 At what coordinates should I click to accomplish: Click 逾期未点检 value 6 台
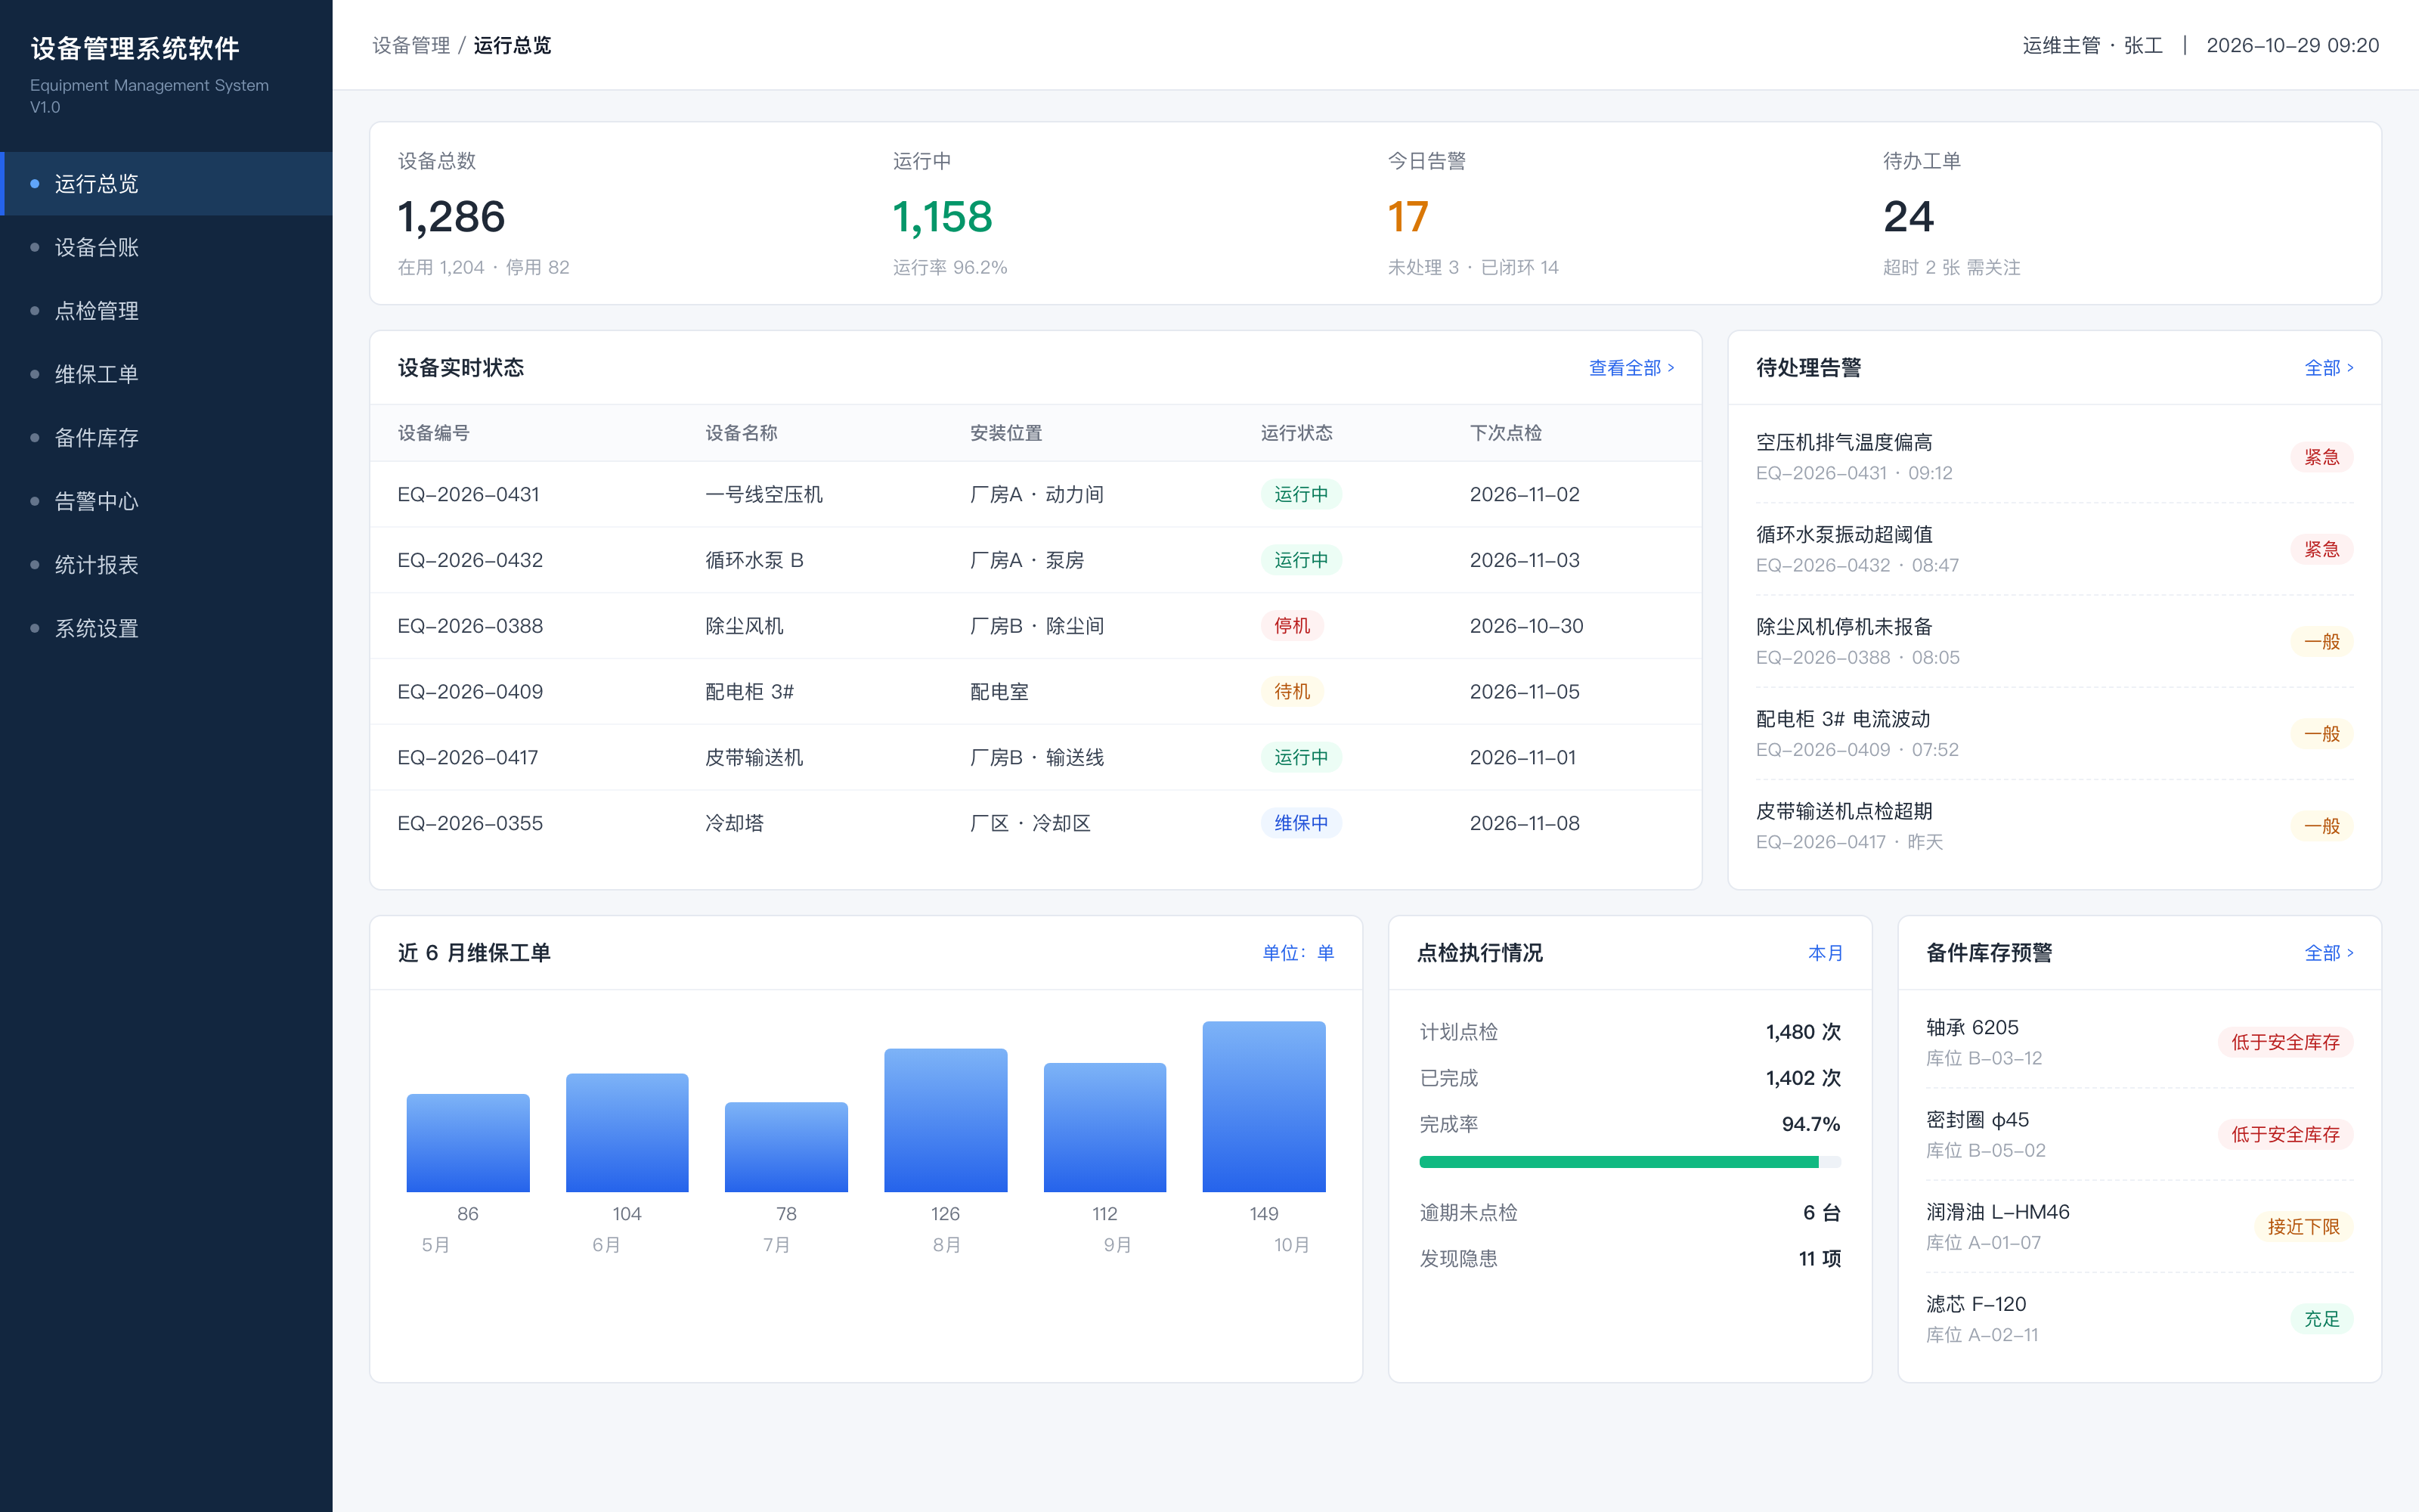tap(1821, 1213)
